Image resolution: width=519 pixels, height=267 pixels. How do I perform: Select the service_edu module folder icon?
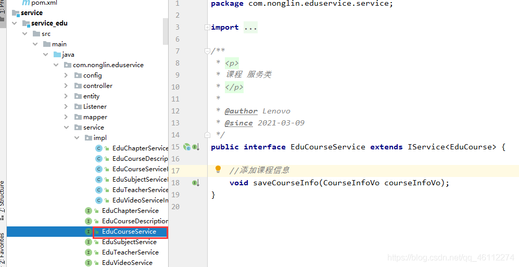[x=26, y=23]
